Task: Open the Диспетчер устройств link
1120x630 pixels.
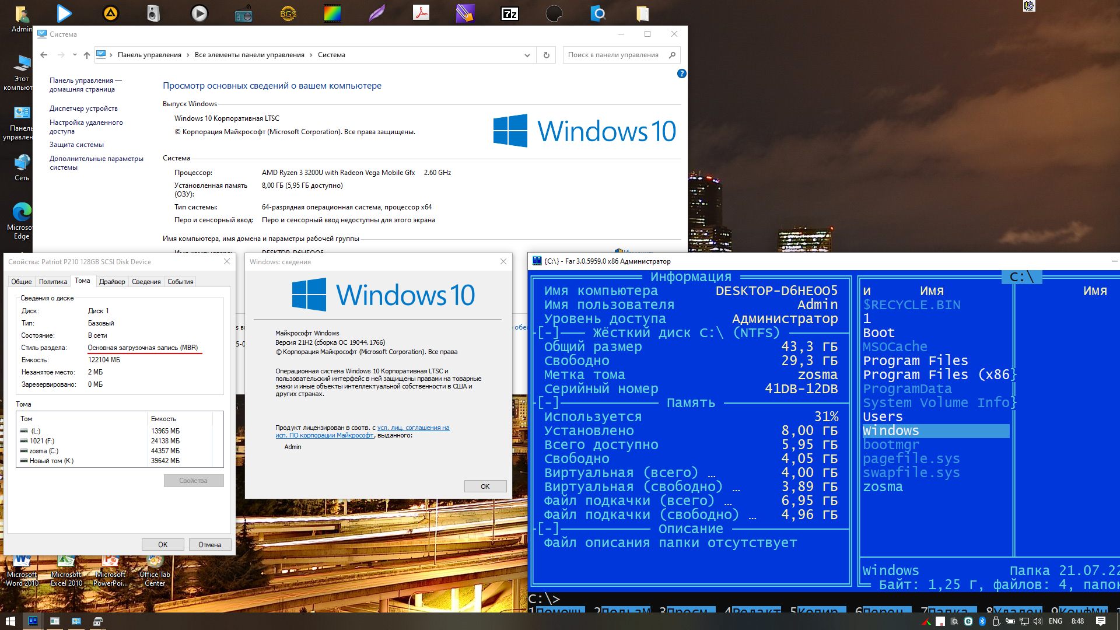Action: click(83, 108)
